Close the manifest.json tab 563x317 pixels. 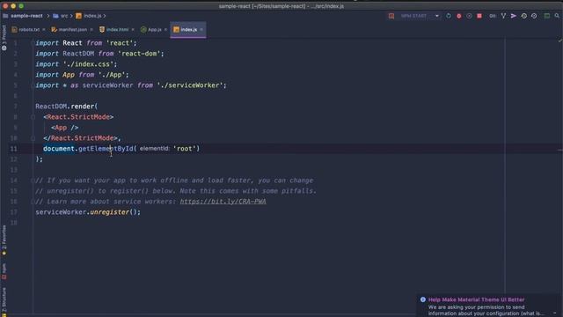tap(91, 29)
